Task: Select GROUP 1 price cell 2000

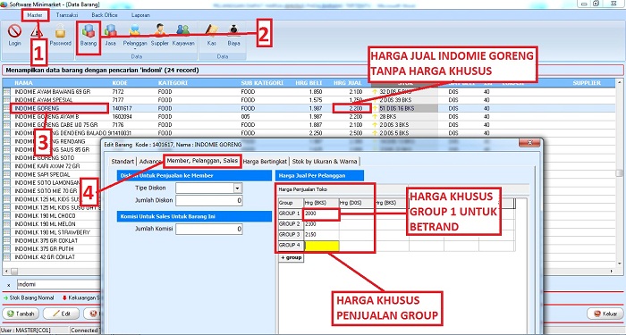Action: (321, 214)
